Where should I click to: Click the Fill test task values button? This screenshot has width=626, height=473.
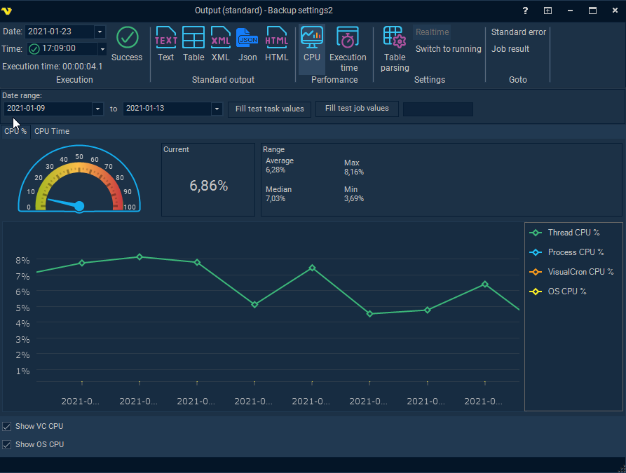coord(270,109)
